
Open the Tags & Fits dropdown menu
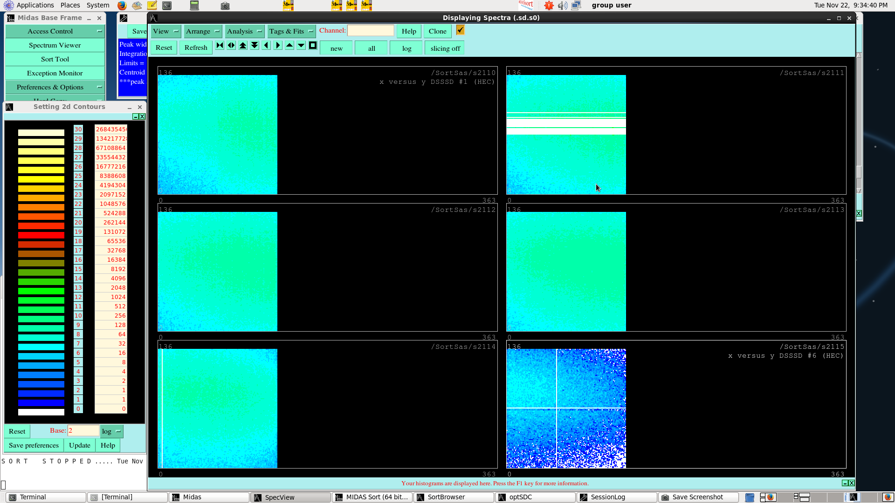291,31
